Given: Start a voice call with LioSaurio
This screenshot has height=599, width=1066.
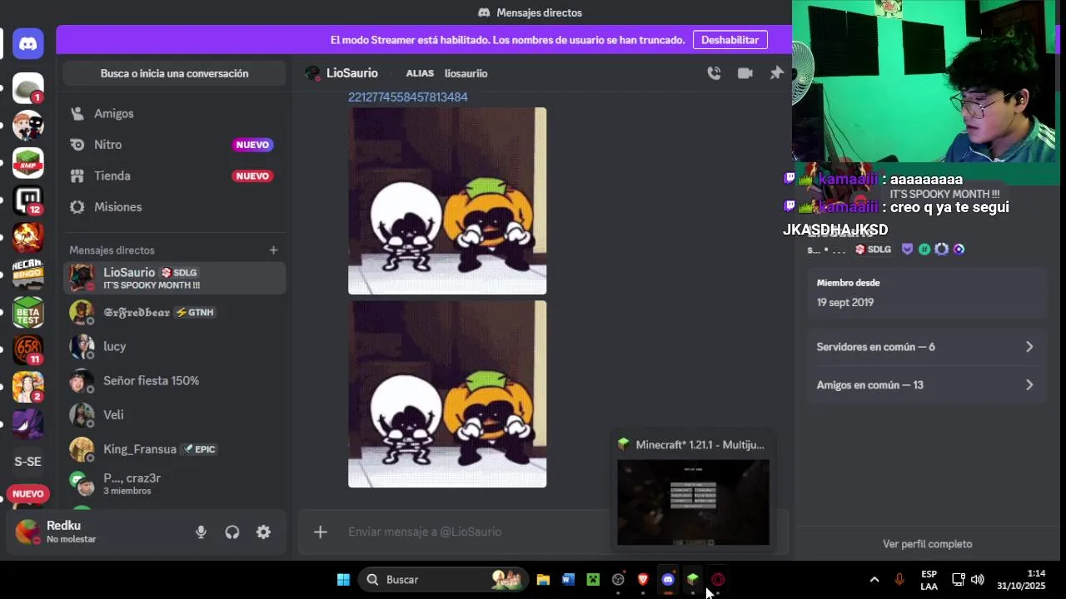Looking at the screenshot, I should point(714,73).
